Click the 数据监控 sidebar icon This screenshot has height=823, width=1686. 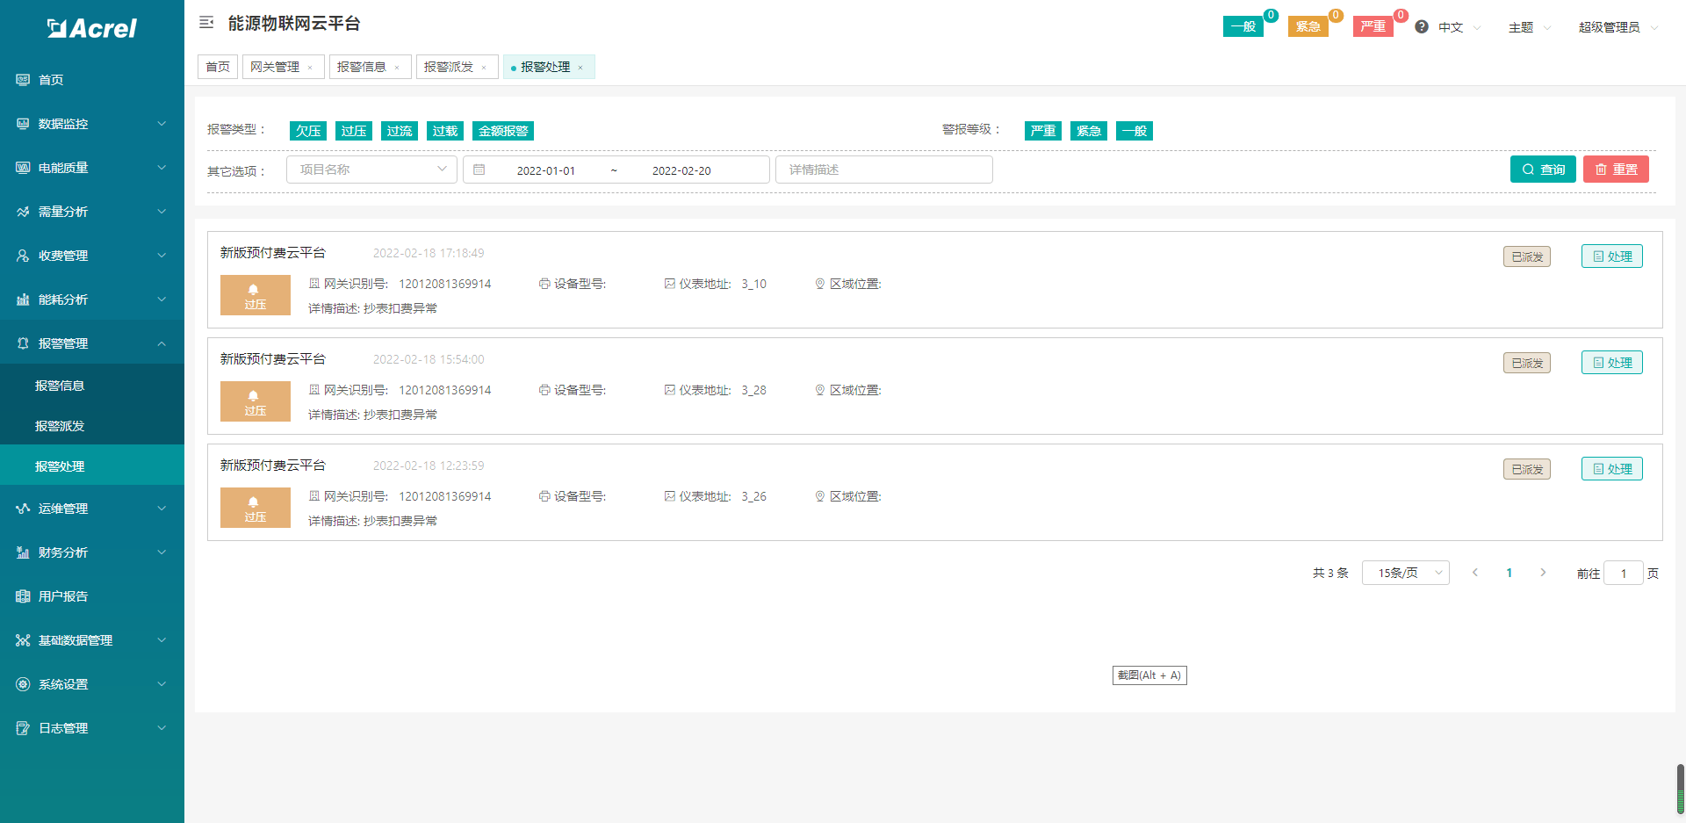coord(23,124)
